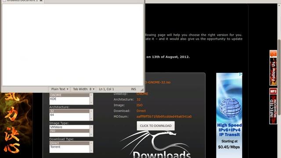Screen dimensions: 281x158
Task: Click the MD5sum hash value
Action: 164,117
